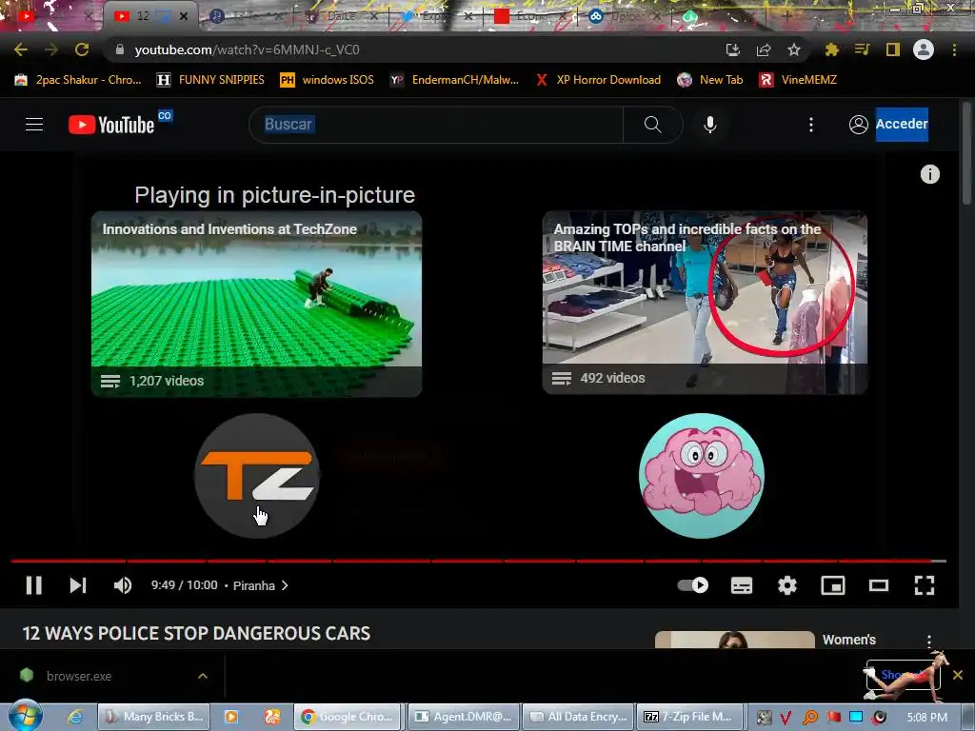Click the URL in the address bar
Viewport: 975px width, 731px height.
247,49
